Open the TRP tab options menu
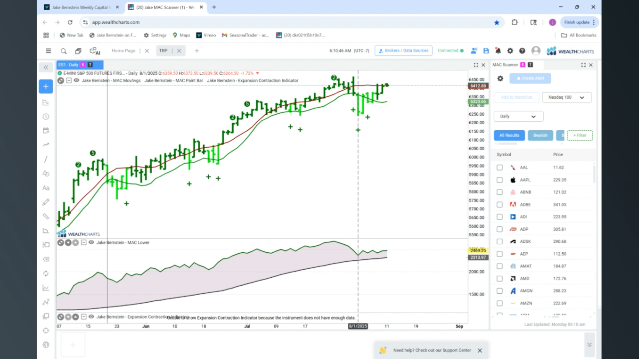639x359 pixels. (172, 51)
